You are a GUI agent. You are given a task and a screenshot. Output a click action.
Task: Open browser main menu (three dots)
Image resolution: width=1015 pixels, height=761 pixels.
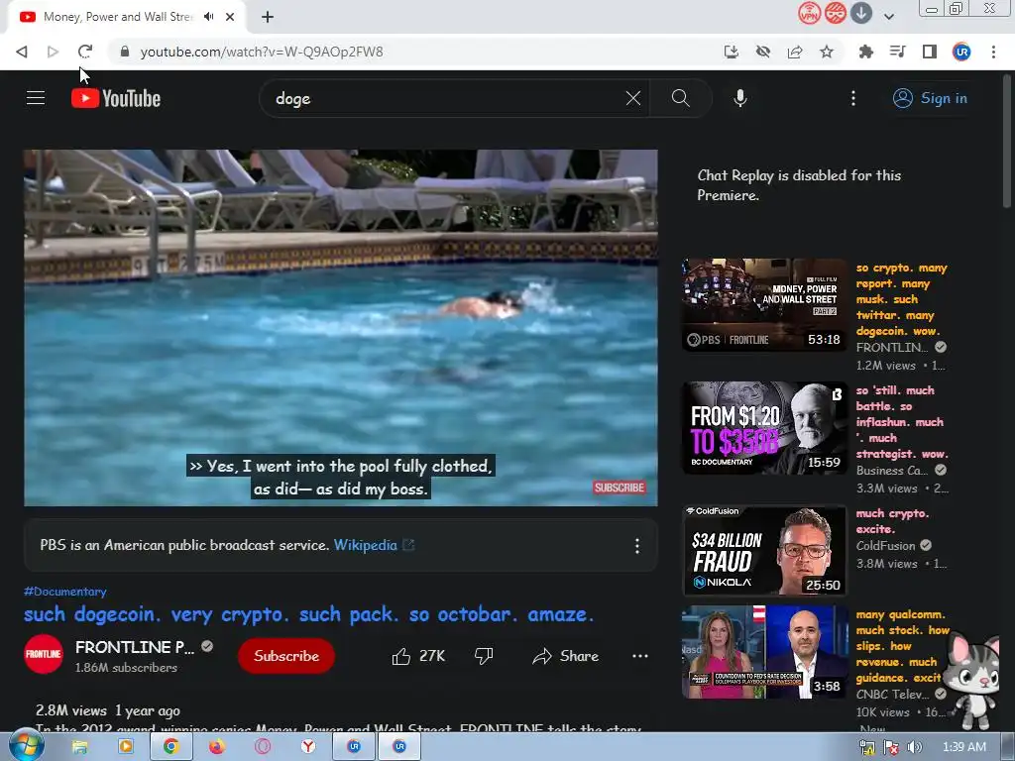(993, 52)
